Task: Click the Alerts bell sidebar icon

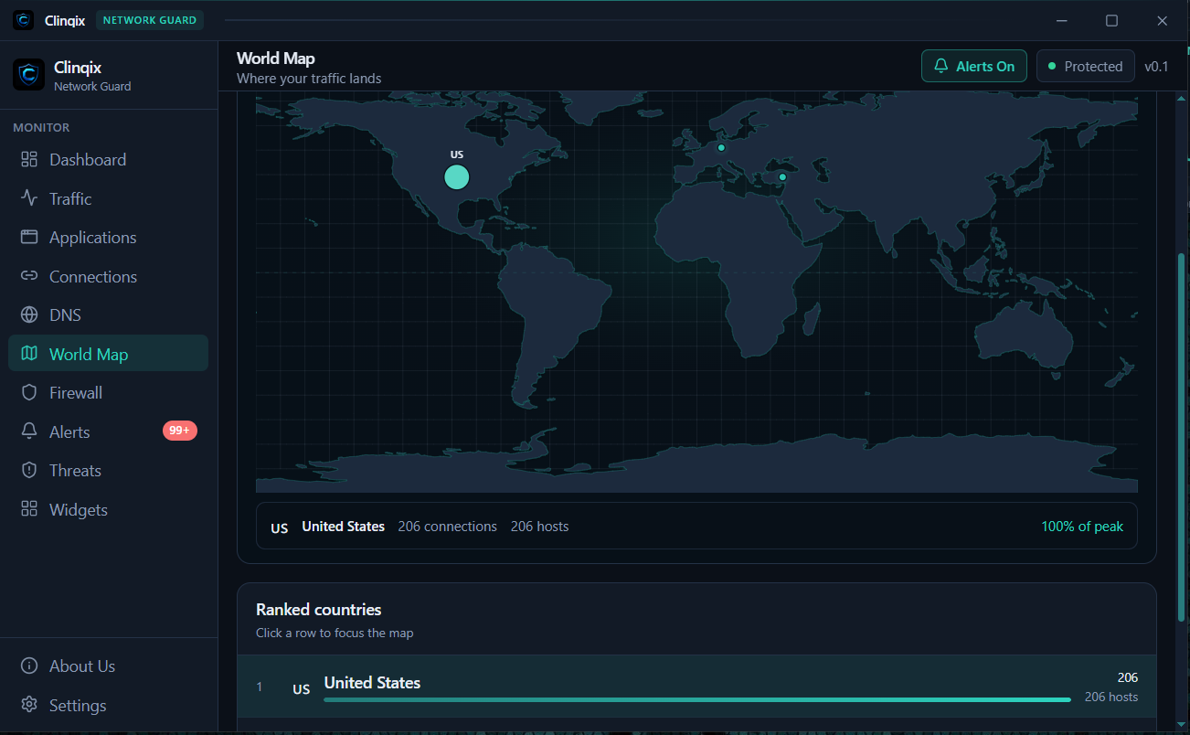Action: [x=29, y=431]
